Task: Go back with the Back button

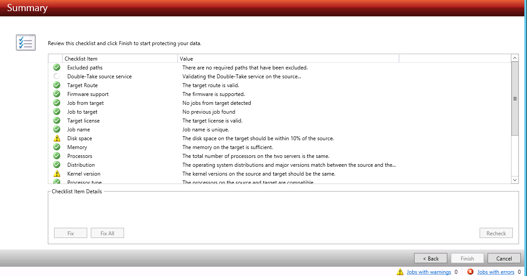Action: [430, 258]
